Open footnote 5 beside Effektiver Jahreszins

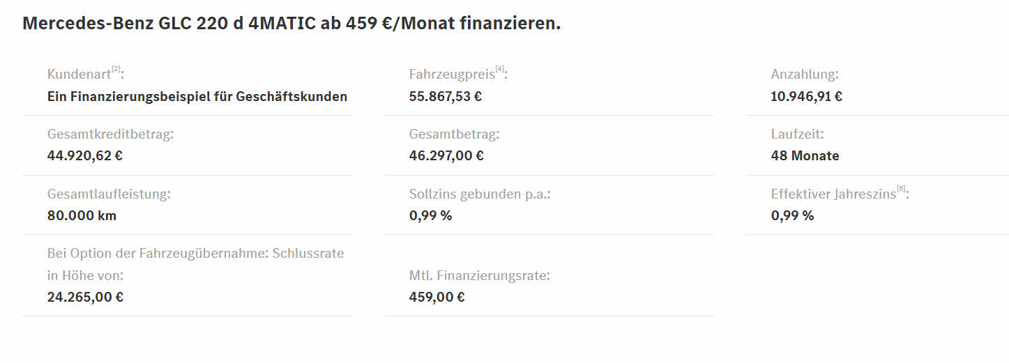(901, 189)
